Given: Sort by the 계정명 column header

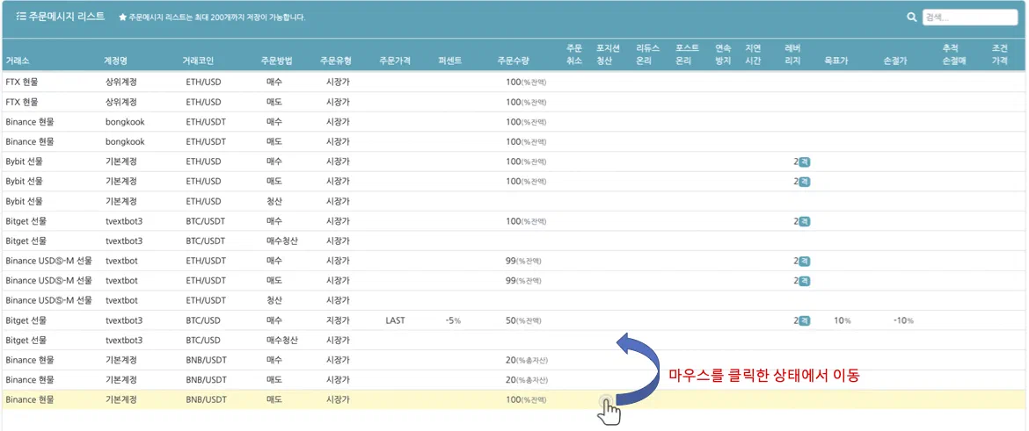Looking at the screenshot, I should pyautogui.click(x=115, y=61).
